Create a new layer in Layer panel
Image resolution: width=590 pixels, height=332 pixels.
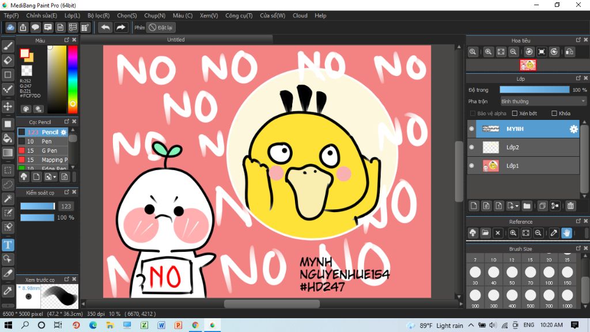click(x=474, y=206)
